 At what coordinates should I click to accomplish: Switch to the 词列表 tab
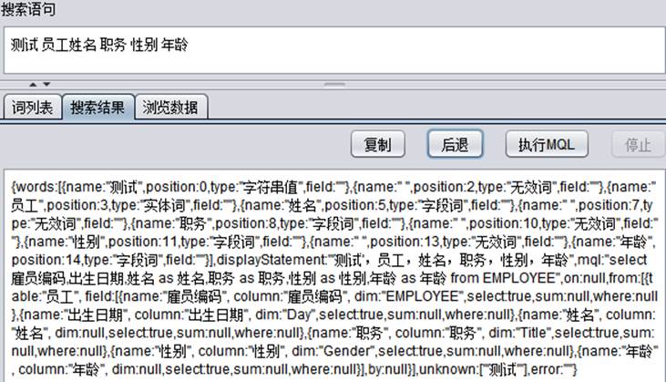tap(32, 107)
